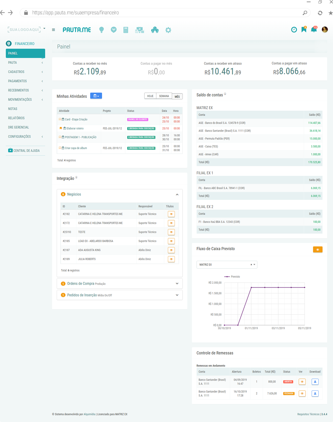View titles for negócio #2189 Julia Roberts
Viewport: 333px width, 422px height.
tap(171, 259)
